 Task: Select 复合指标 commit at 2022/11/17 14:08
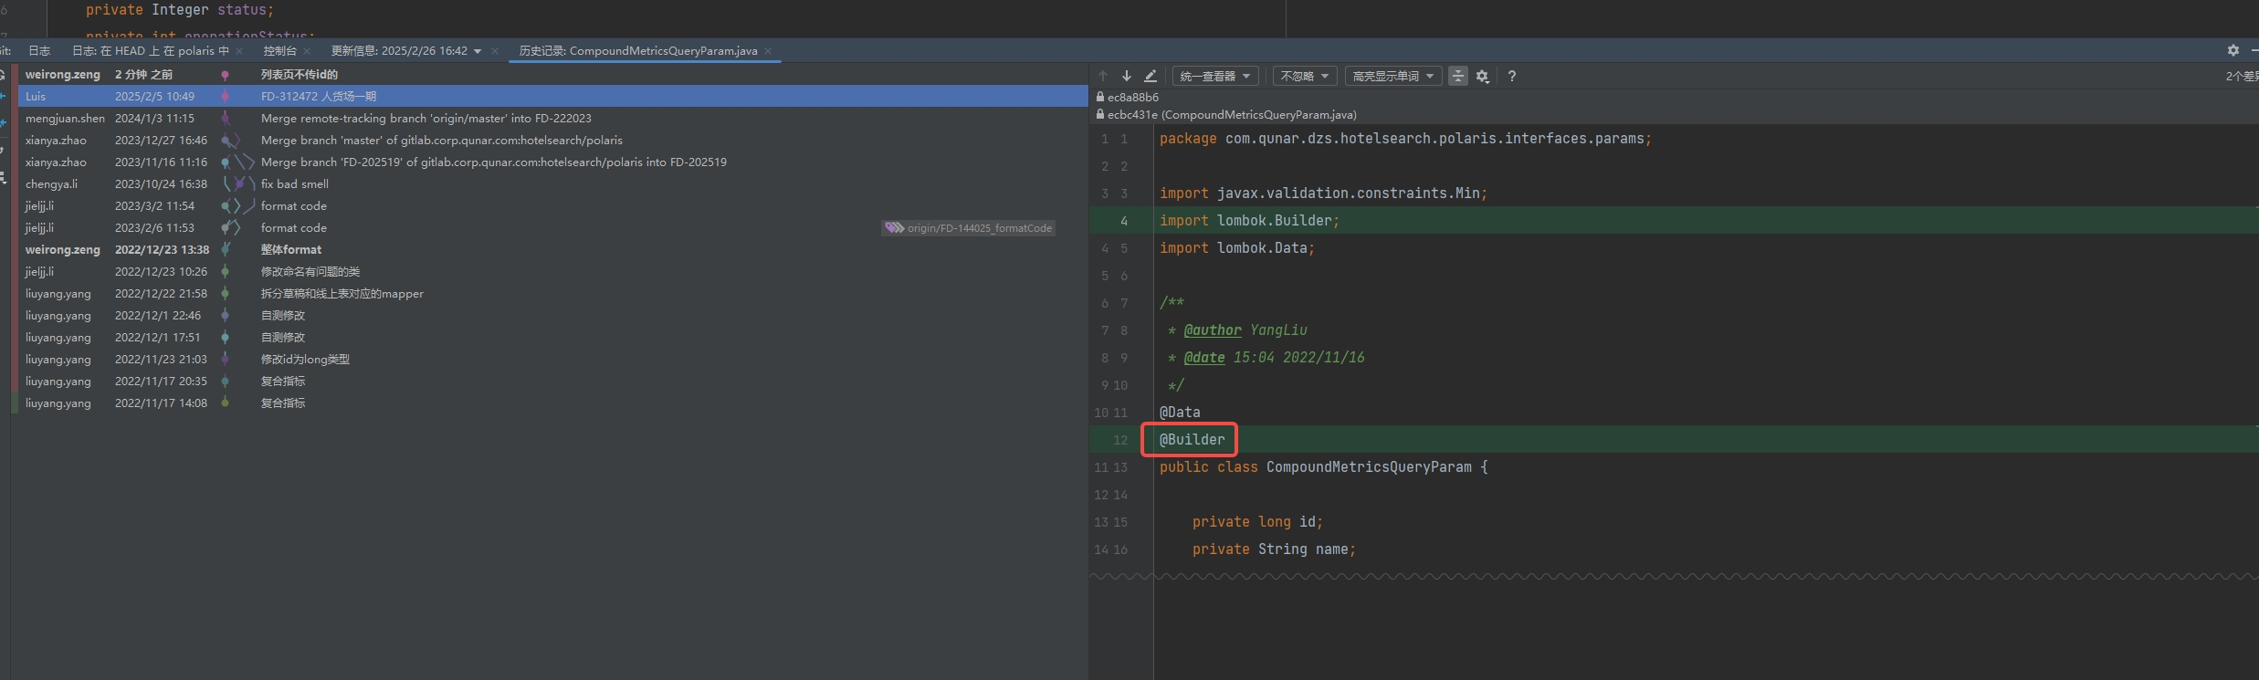click(x=553, y=403)
